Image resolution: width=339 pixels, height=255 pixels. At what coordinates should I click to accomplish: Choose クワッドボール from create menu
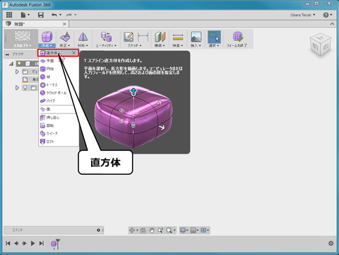[x=59, y=93]
